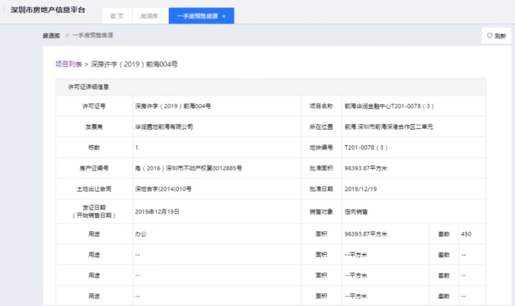The width and height of the screenshot is (515, 306).
Task: Switch to the 首页 tab
Action: pyautogui.click(x=117, y=16)
